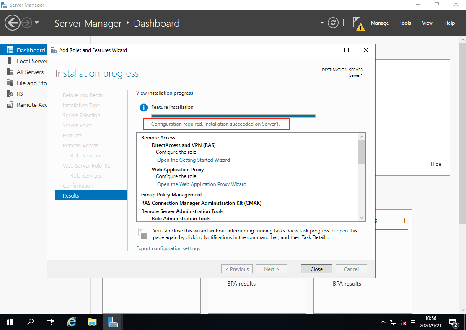Open the Action Center notifications icon
Image resolution: width=466 pixels, height=330 pixels.
tap(453, 322)
